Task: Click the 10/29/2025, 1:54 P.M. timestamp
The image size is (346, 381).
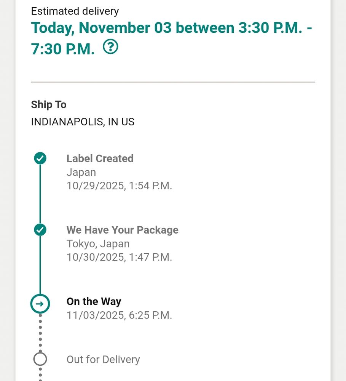Action: coord(119,186)
